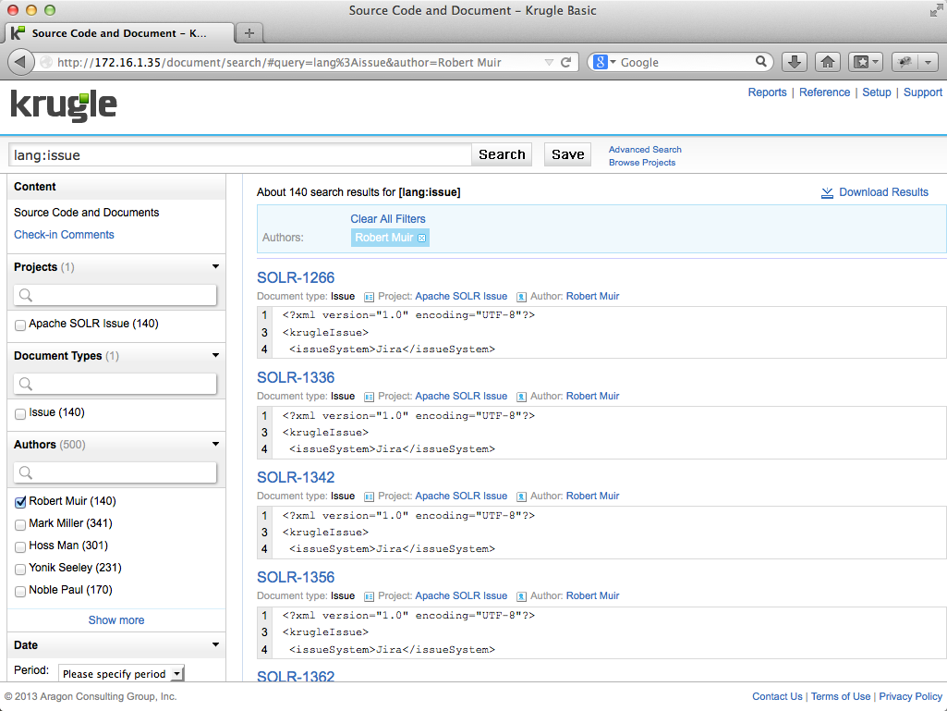This screenshot has width=947, height=711.
Task: Open the Google search engine selector icon
Action: point(604,62)
